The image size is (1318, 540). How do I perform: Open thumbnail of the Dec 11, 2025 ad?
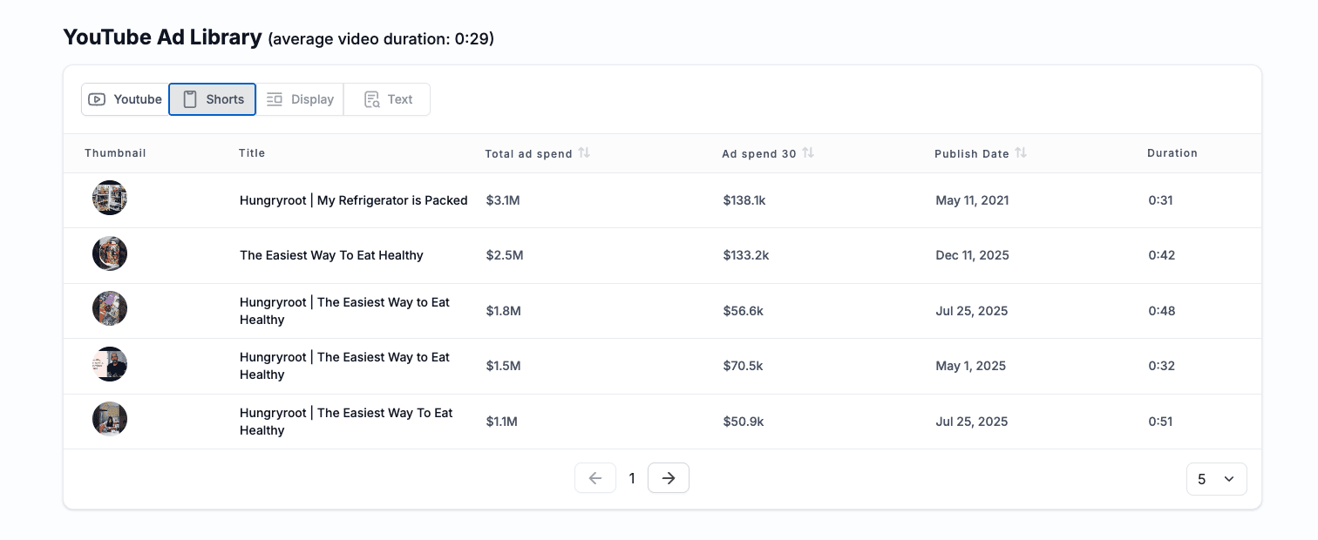point(110,253)
